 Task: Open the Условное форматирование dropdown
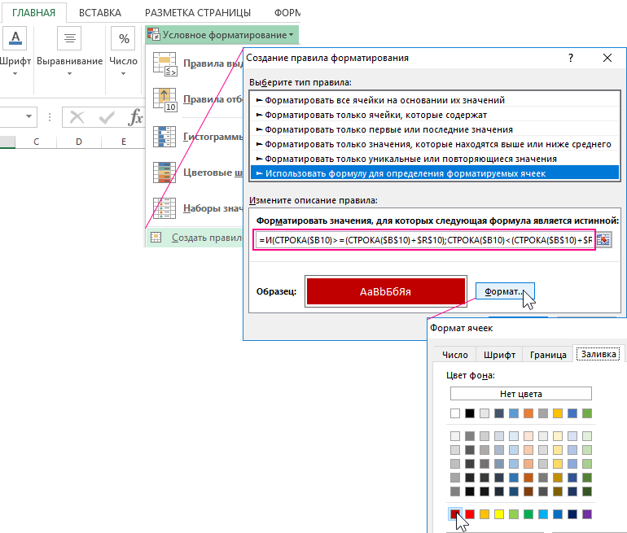[221, 35]
